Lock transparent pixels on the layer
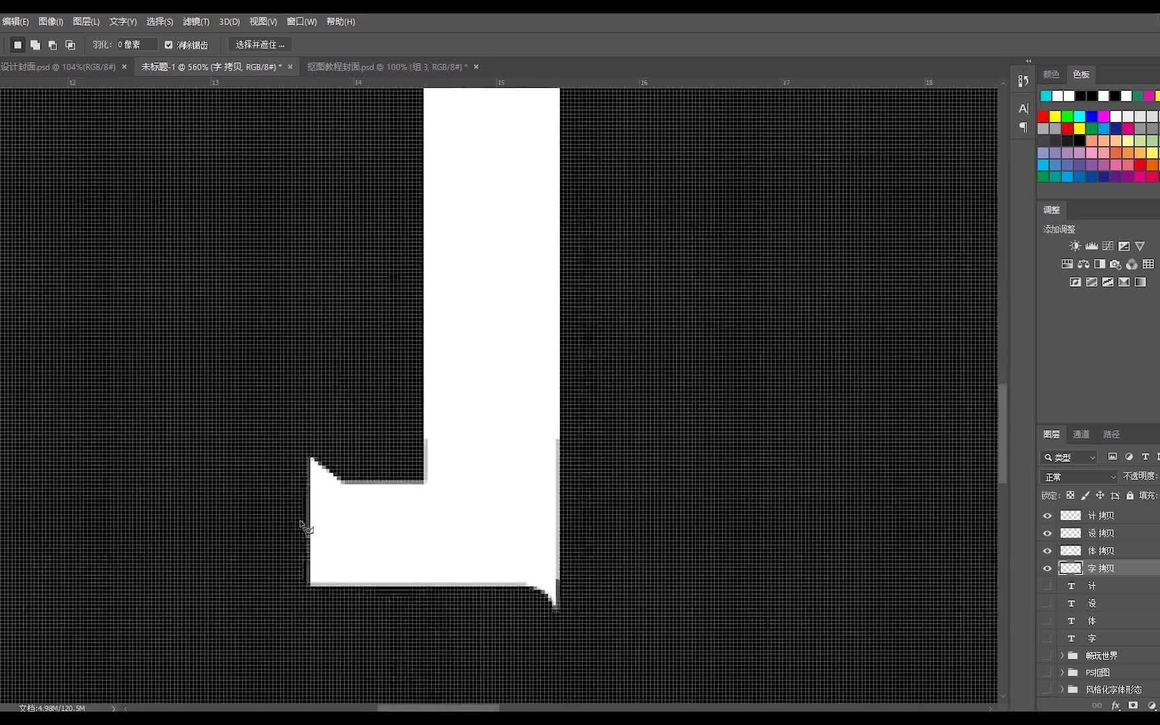Image resolution: width=1160 pixels, height=725 pixels. coord(1070,495)
